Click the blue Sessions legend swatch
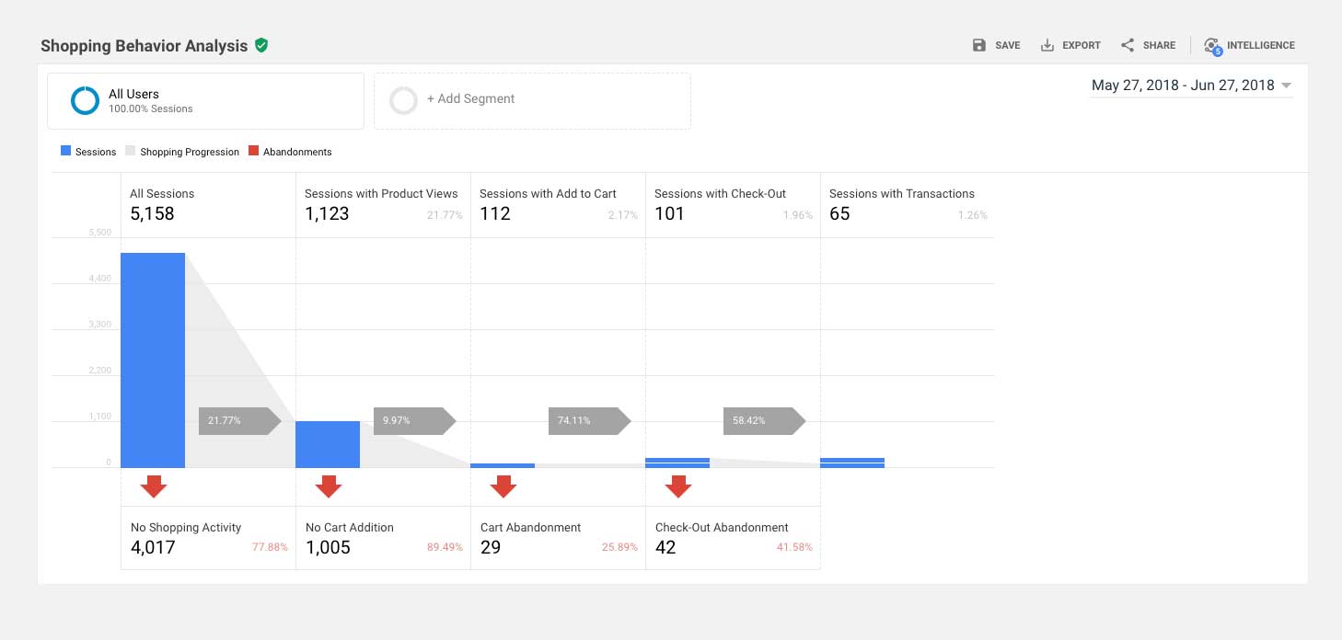The height and width of the screenshot is (640, 1342). pyautogui.click(x=65, y=152)
